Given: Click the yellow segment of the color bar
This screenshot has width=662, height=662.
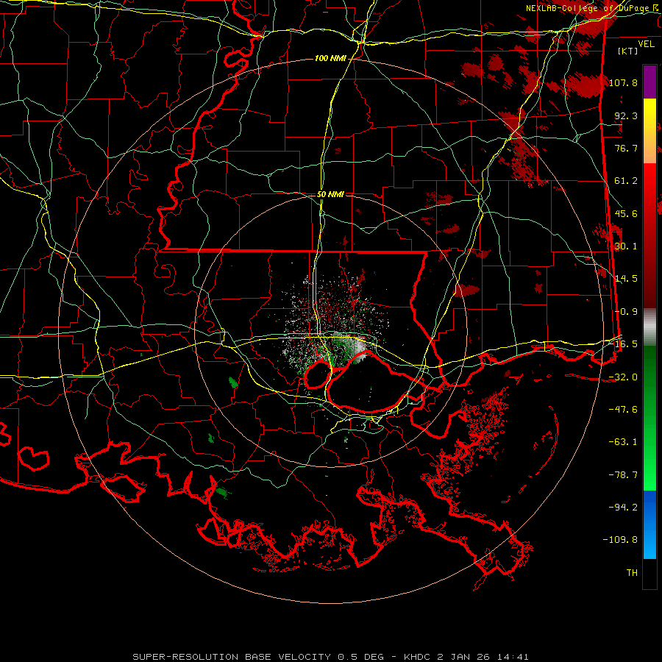Looking at the screenshot, I should [x=649, y=131].
